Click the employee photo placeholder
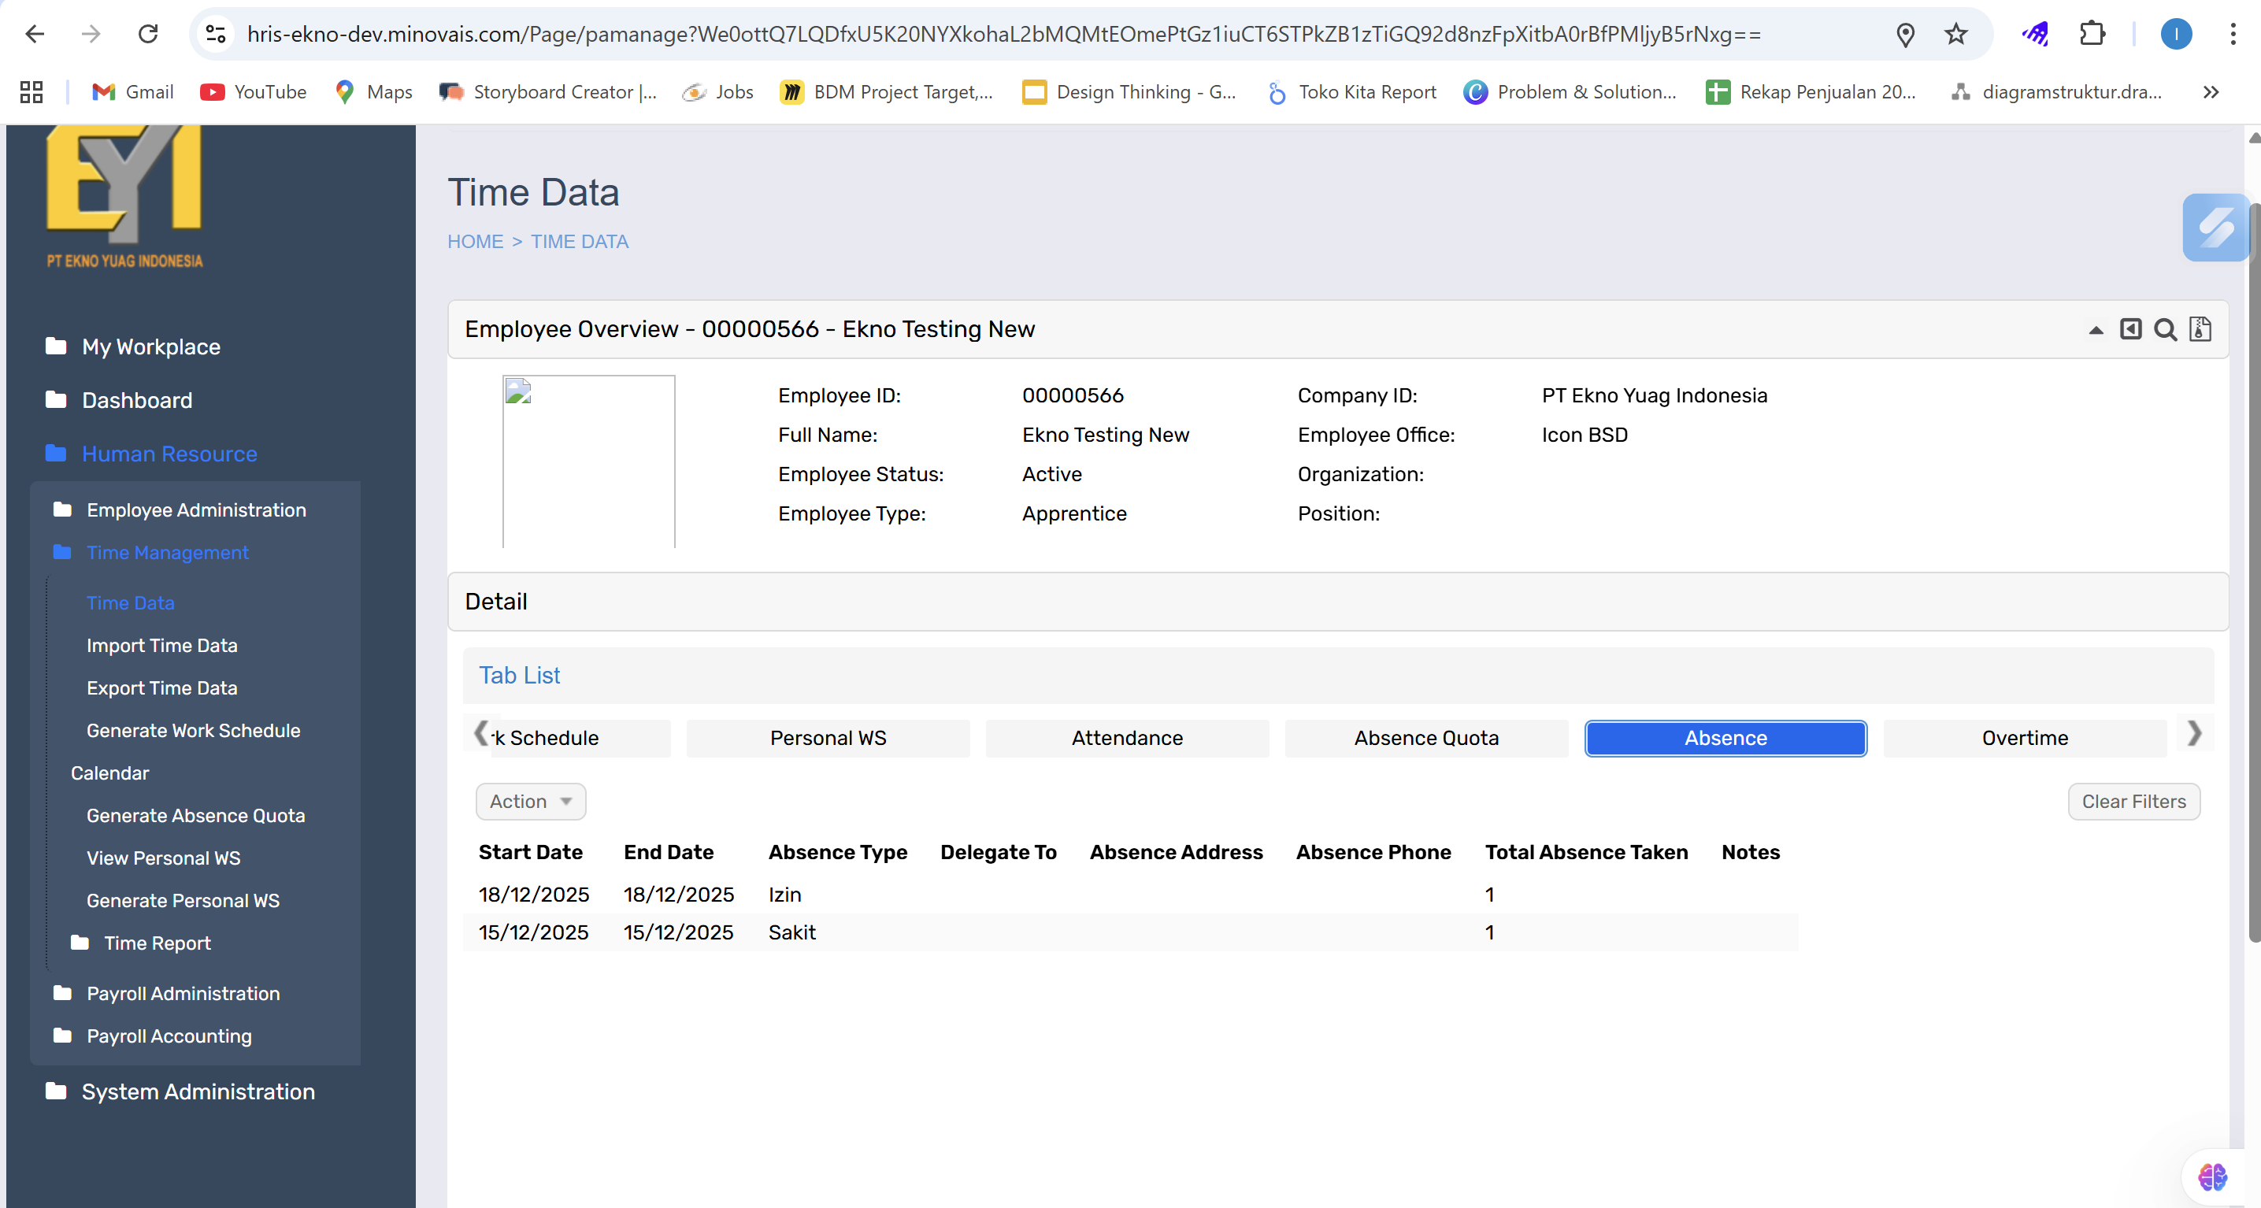This screenshot has height=1208, width=2261. click(x=588, y=461)
